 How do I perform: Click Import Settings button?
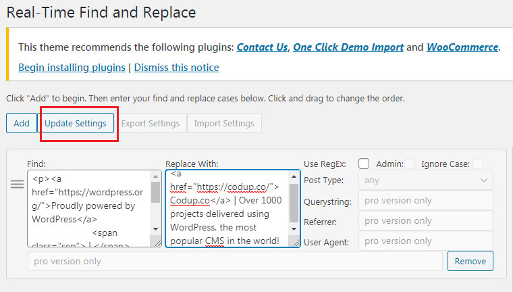224,123
